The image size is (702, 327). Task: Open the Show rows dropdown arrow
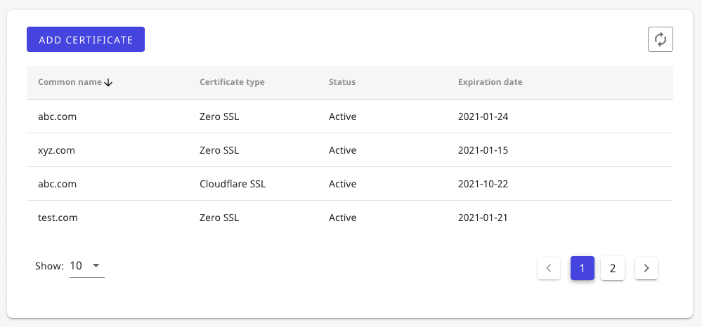coord(96,266)
